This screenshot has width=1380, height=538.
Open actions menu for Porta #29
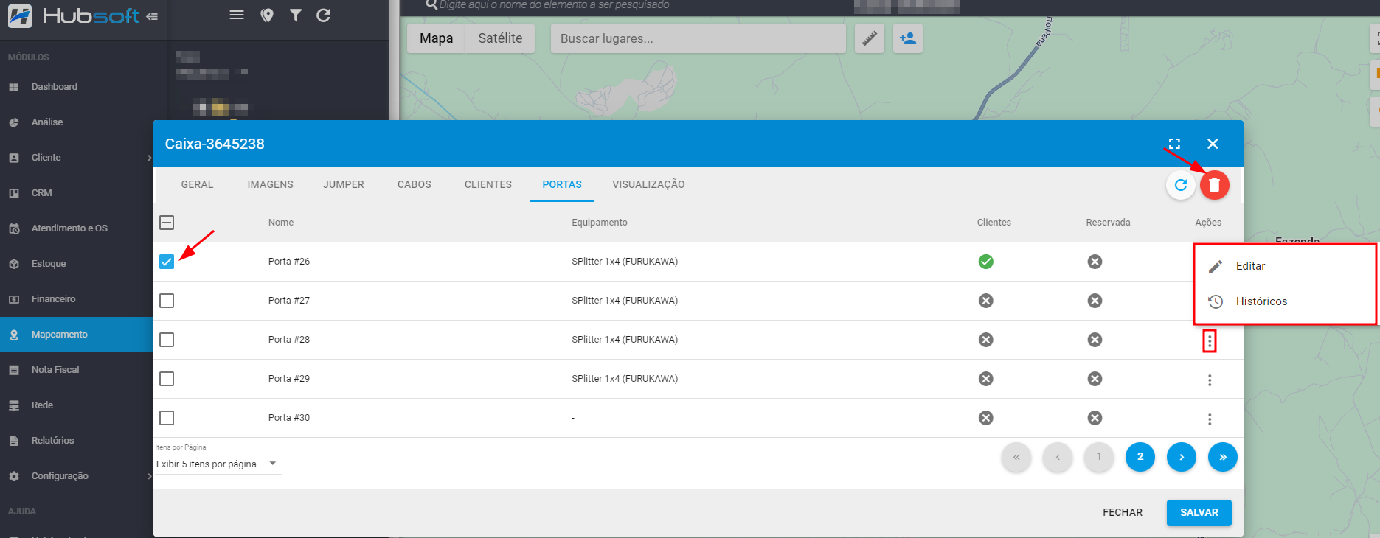click(x=1210, y=380)
